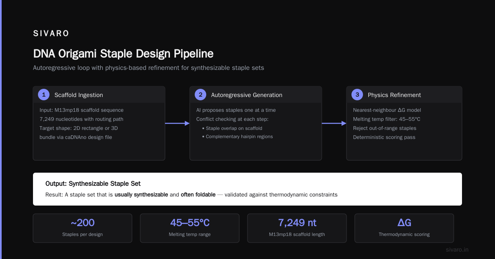The image size is (495, 259).
Task: Select the M13mp18 scaffold length card
Action: 297,227
